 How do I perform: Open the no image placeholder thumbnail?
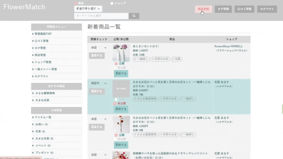click(x=121, y=89)
